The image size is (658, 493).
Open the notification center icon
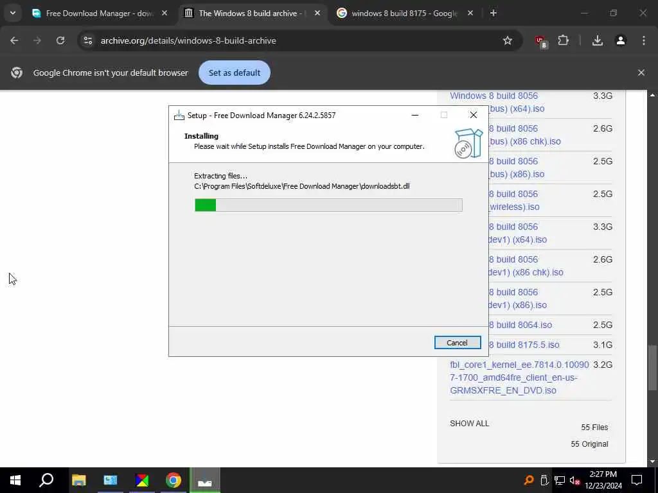pos(637,480)
